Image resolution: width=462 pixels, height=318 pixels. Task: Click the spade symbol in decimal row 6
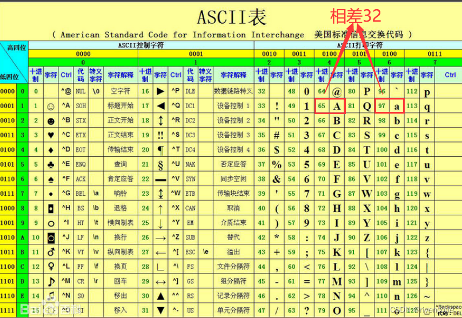(x=51, y=180)
